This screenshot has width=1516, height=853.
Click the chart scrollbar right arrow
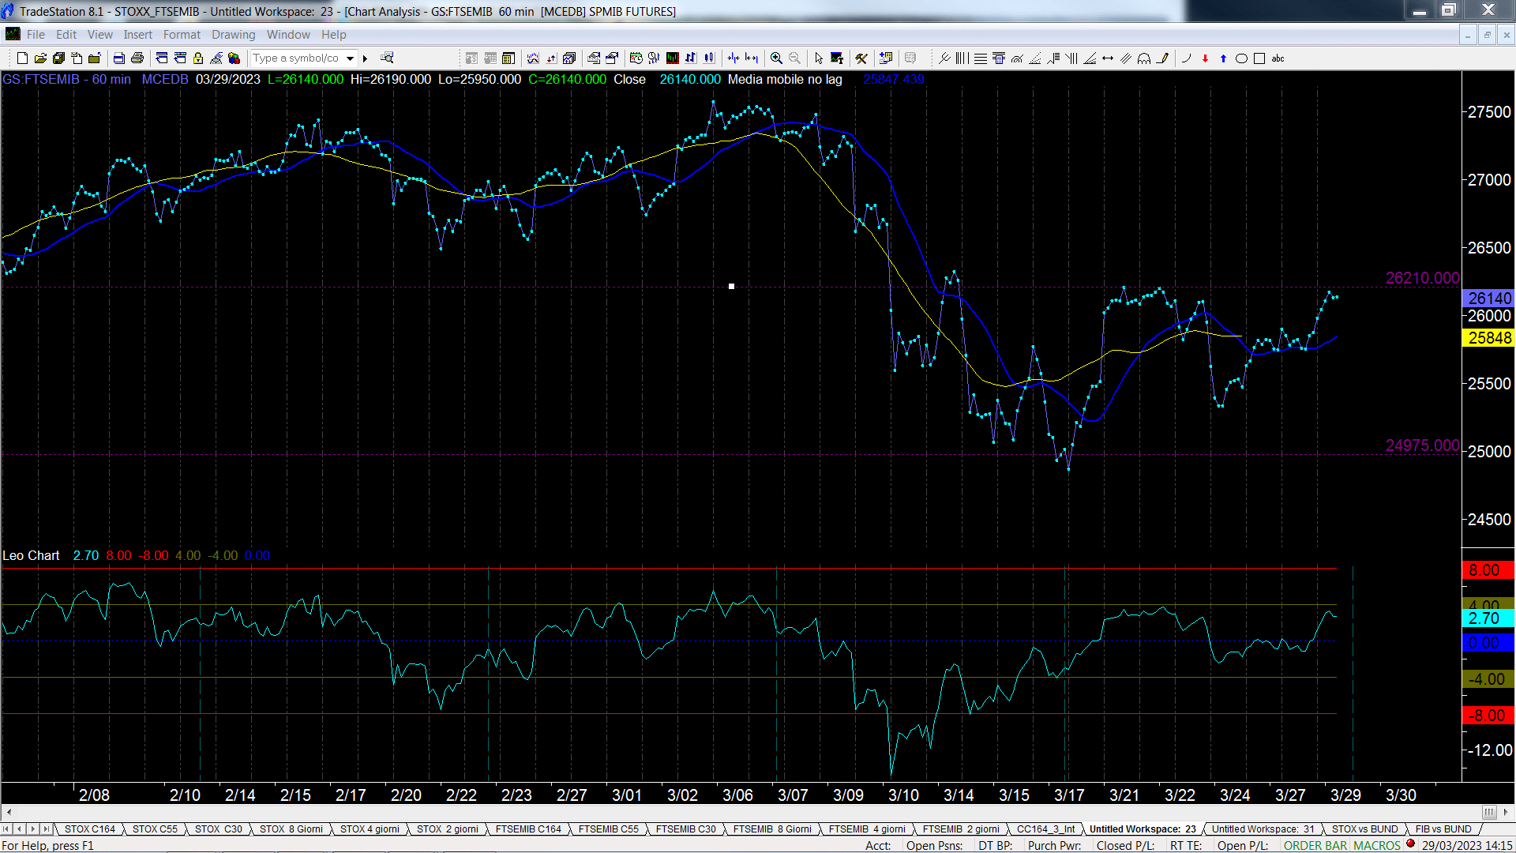[x=1505, y=812]
